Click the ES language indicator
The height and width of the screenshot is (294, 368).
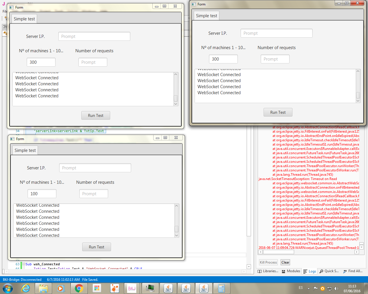click(301, 288)
